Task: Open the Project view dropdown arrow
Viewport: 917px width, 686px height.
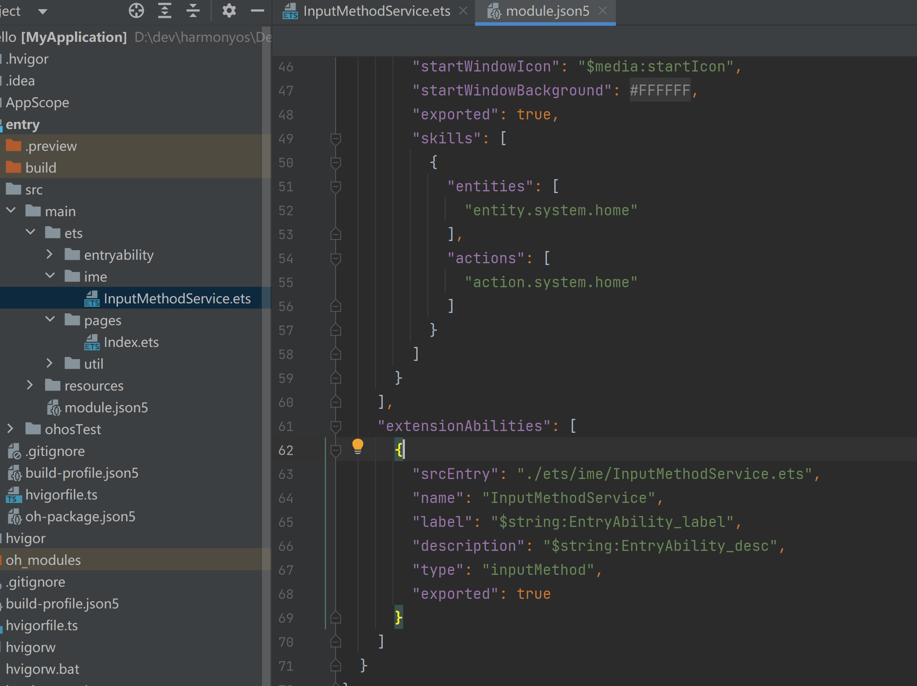Action: (42, 11)
